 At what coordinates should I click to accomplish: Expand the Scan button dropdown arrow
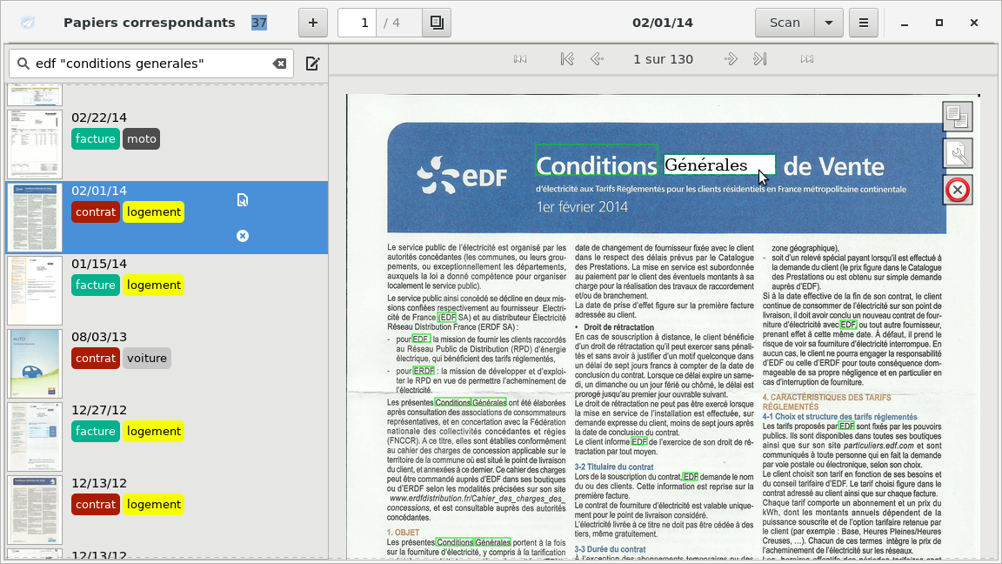828,23
